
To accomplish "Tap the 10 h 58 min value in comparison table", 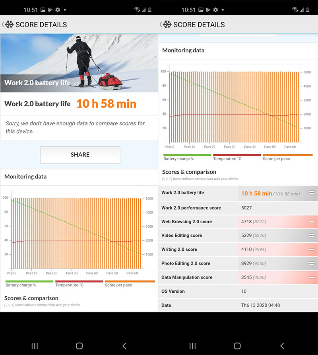I will 256,193.
